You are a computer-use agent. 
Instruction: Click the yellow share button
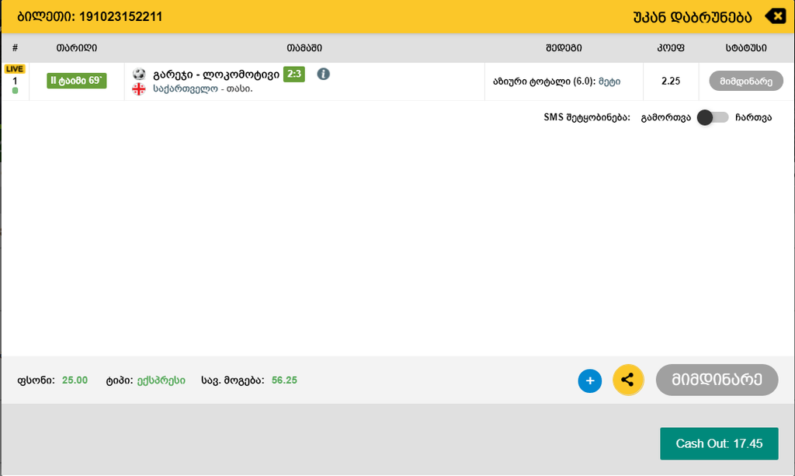(627, 380)
